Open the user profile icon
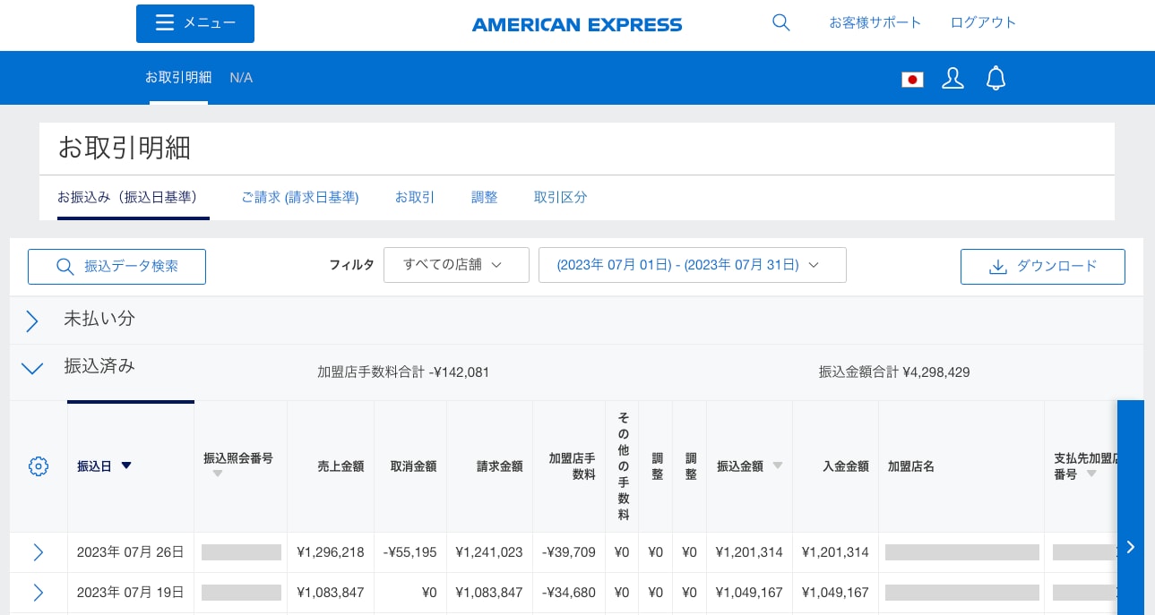This screenshot has width=1155, height=615. coord(952,79)
